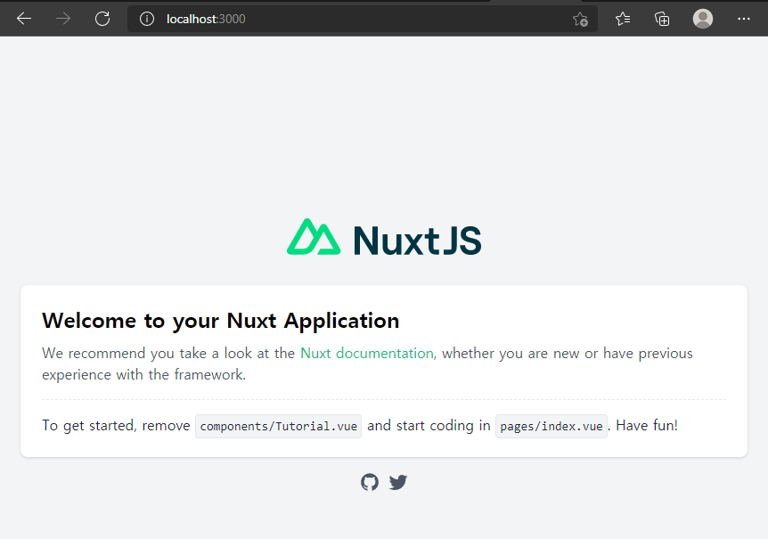Viewport: 768px width, 539px height.
Task: Visit the GitHub icon link
Action: click(x=370, y=482)
